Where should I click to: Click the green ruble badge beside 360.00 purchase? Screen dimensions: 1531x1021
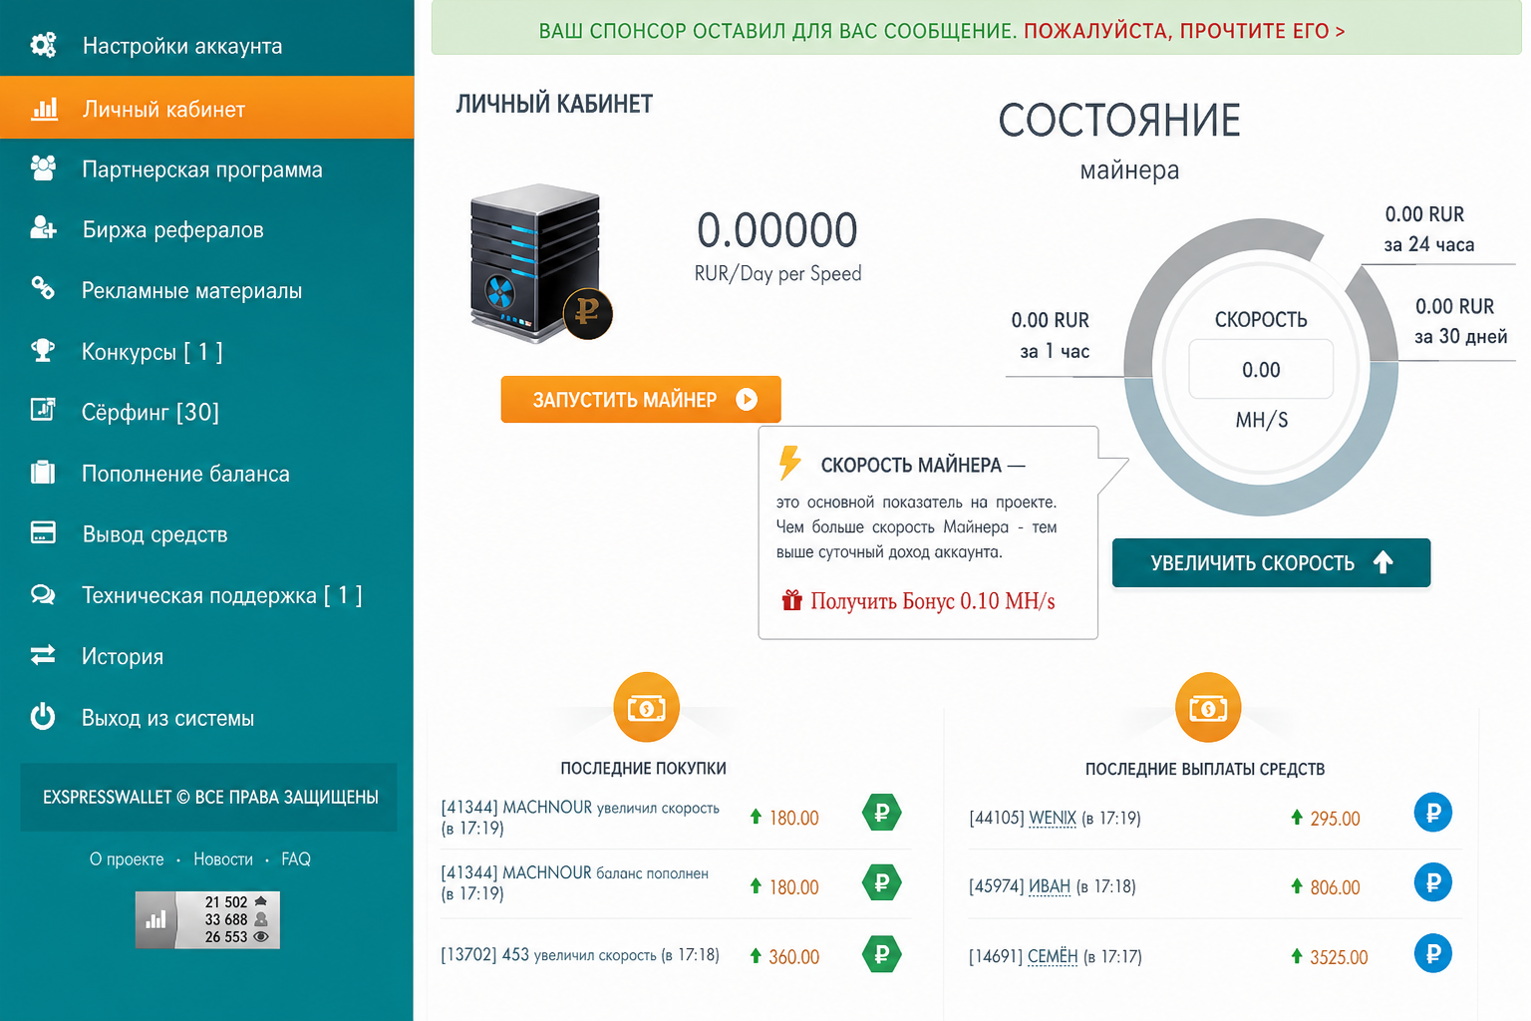pyautogui.click(x=881, y=954)
